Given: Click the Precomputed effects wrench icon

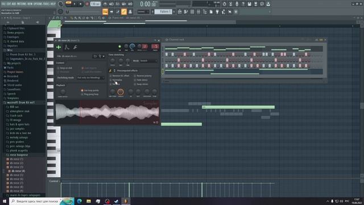Looking at the screenshot, I should 110,71.
